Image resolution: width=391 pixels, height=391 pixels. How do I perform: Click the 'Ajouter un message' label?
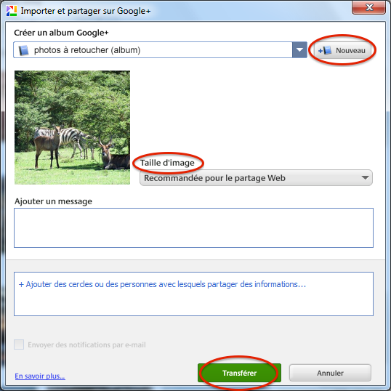53,201
